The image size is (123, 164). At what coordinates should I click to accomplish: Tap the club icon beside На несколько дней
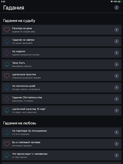pyautogui.click(x=7, y=87)
